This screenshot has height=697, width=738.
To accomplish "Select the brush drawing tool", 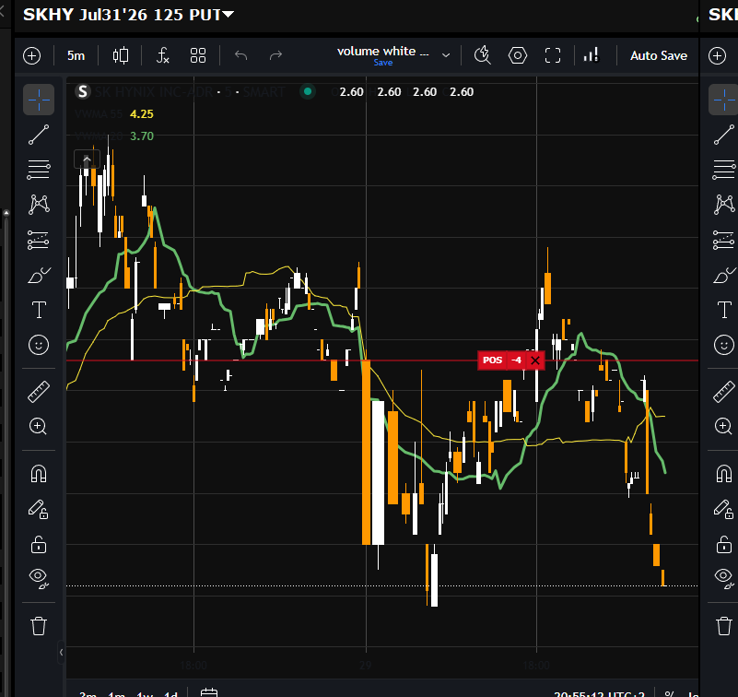I will pos(40,275).
